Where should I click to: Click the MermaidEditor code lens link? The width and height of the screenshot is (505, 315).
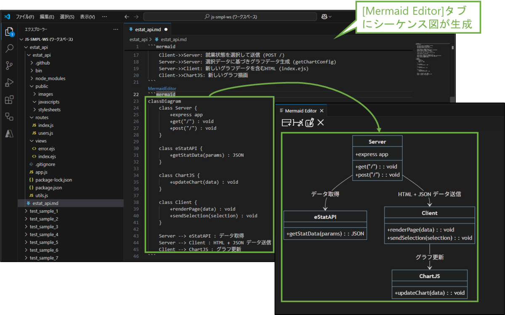tap(162, 89)
